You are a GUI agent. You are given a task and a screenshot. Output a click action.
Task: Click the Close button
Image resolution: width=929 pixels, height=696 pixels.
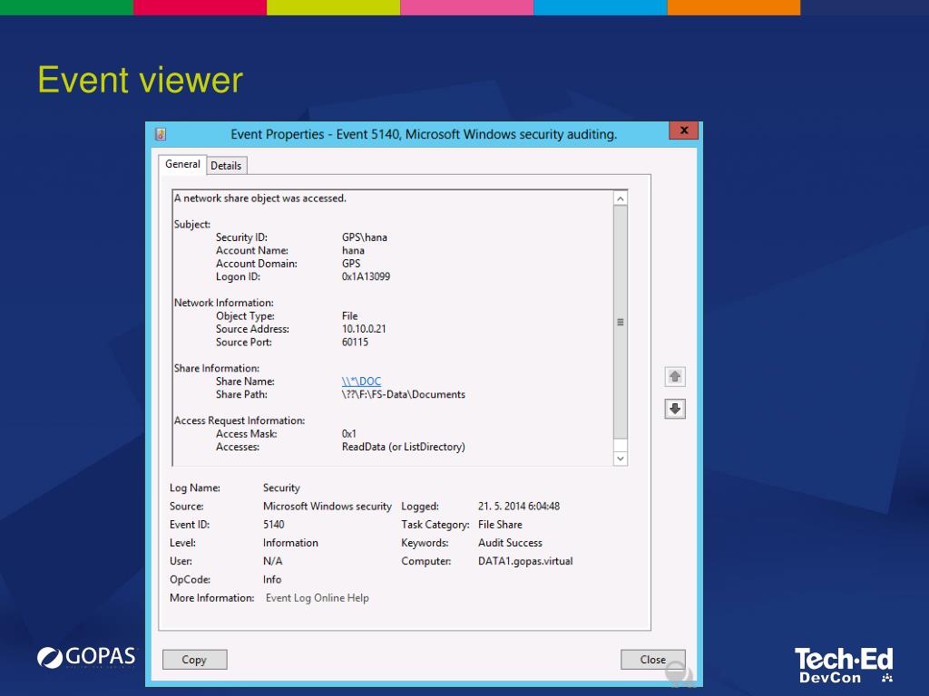coord(653,660)
